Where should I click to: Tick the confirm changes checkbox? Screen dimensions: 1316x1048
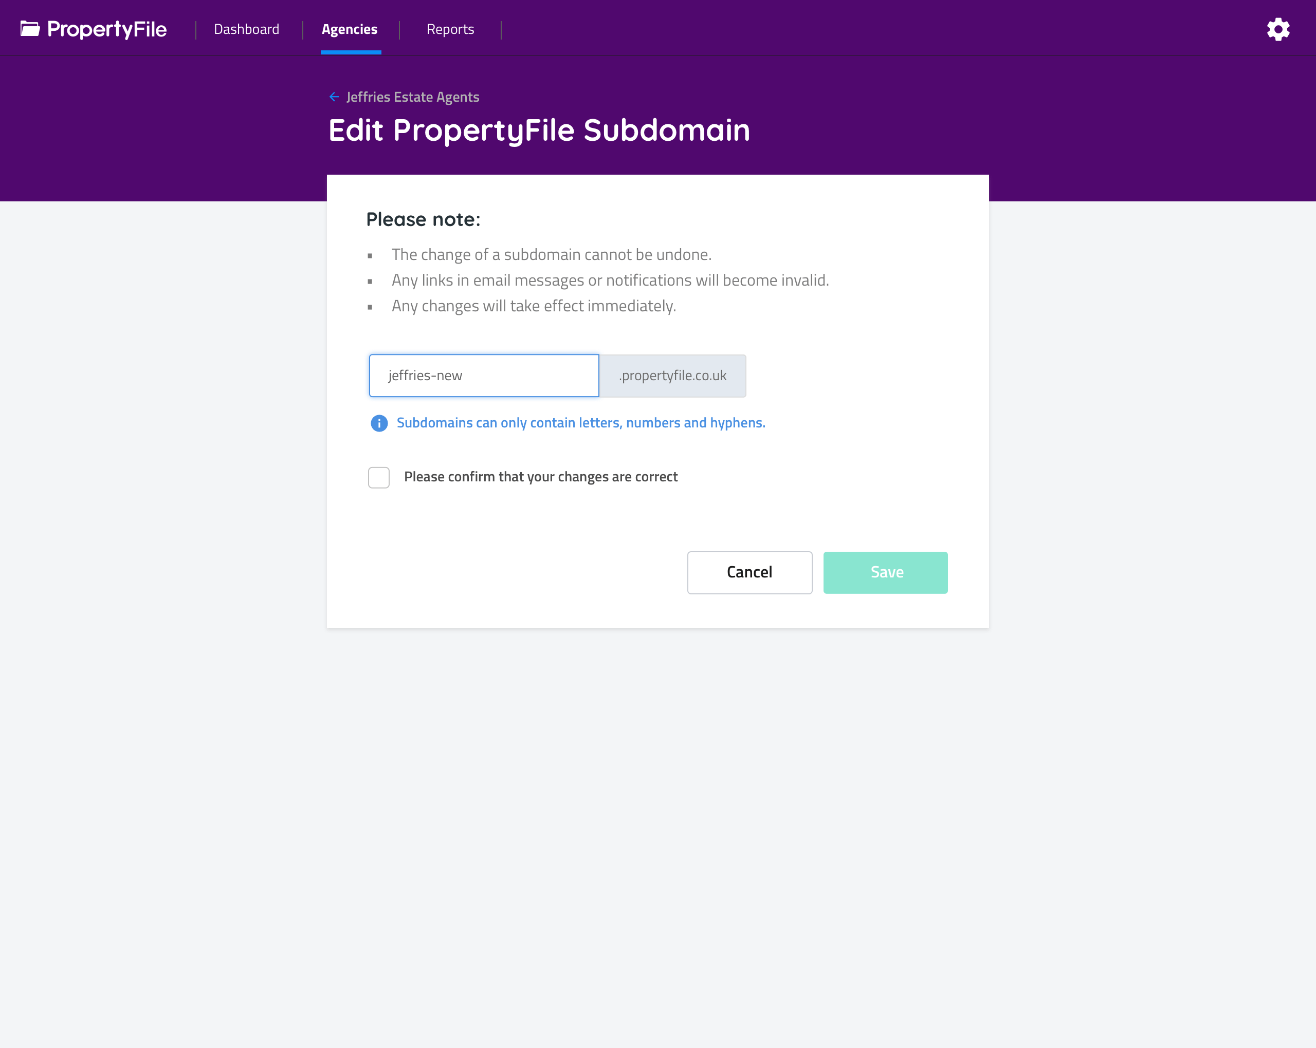coord(379,477)
